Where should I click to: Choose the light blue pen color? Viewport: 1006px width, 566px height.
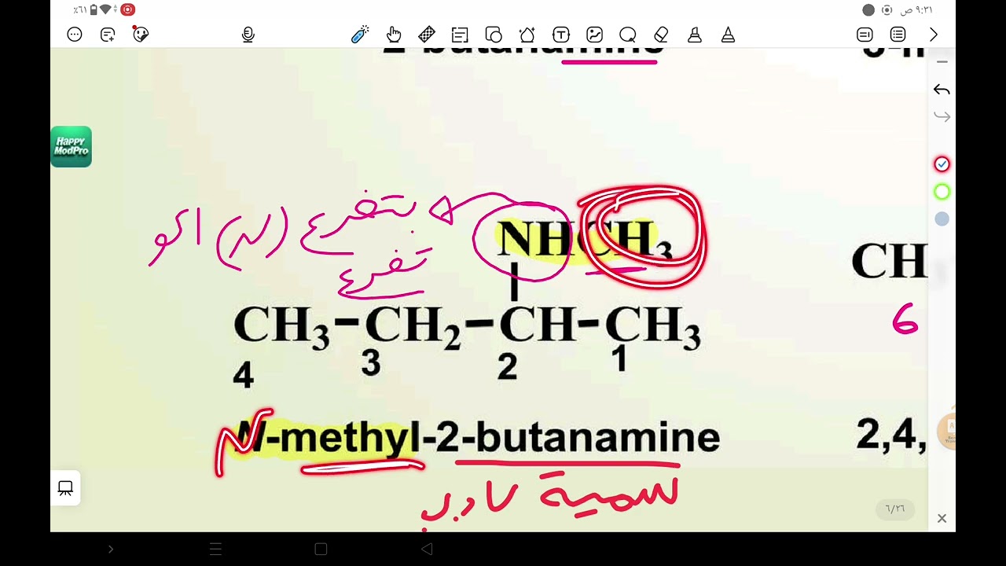[x=942, y=219]
